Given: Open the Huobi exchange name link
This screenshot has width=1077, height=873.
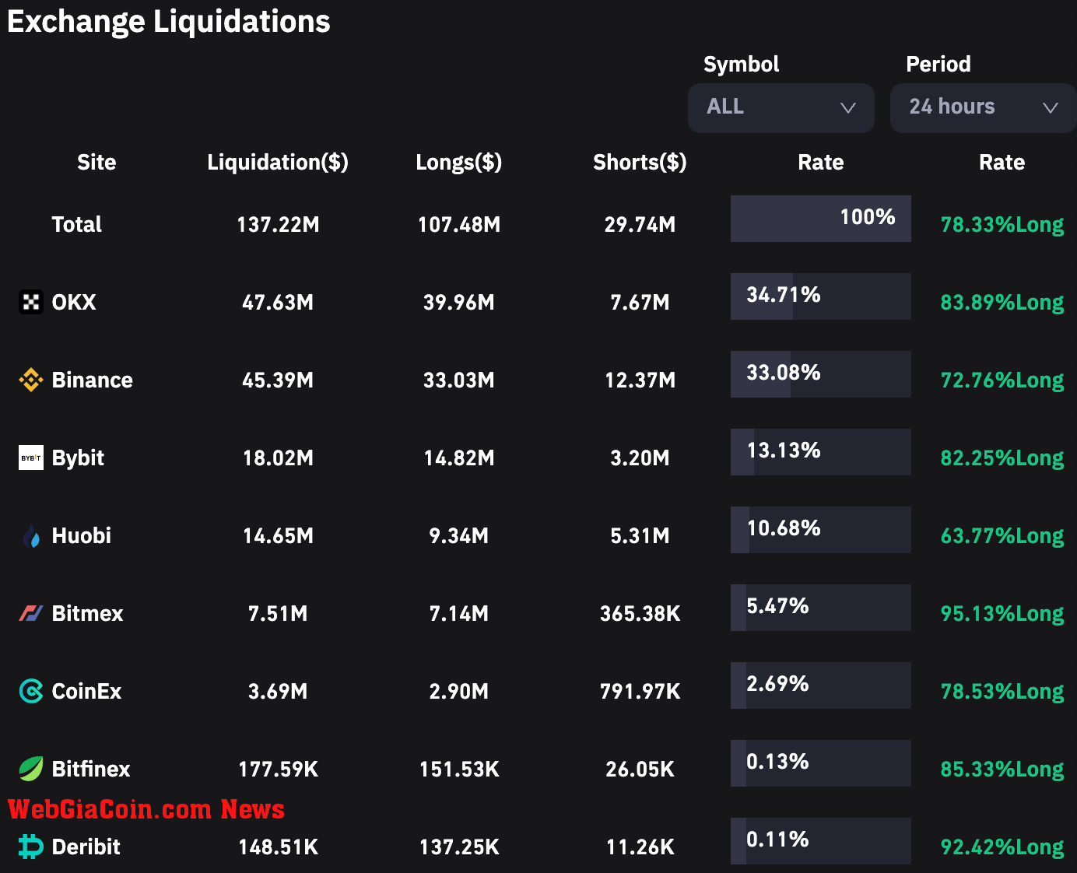Looking at the screenshot, I should 82,535.
